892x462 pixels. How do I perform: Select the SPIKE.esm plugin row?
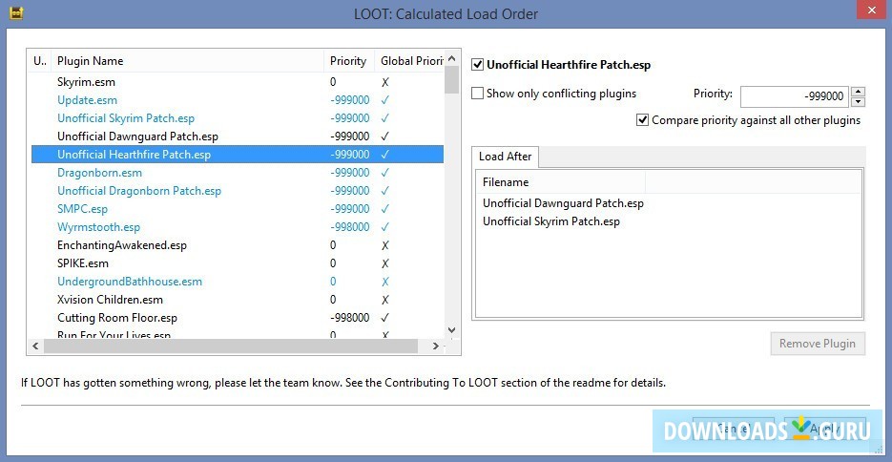[238, 263]
